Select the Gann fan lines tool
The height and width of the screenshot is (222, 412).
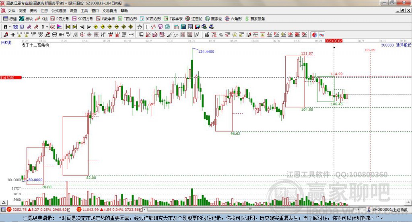[x=148, y=34]
